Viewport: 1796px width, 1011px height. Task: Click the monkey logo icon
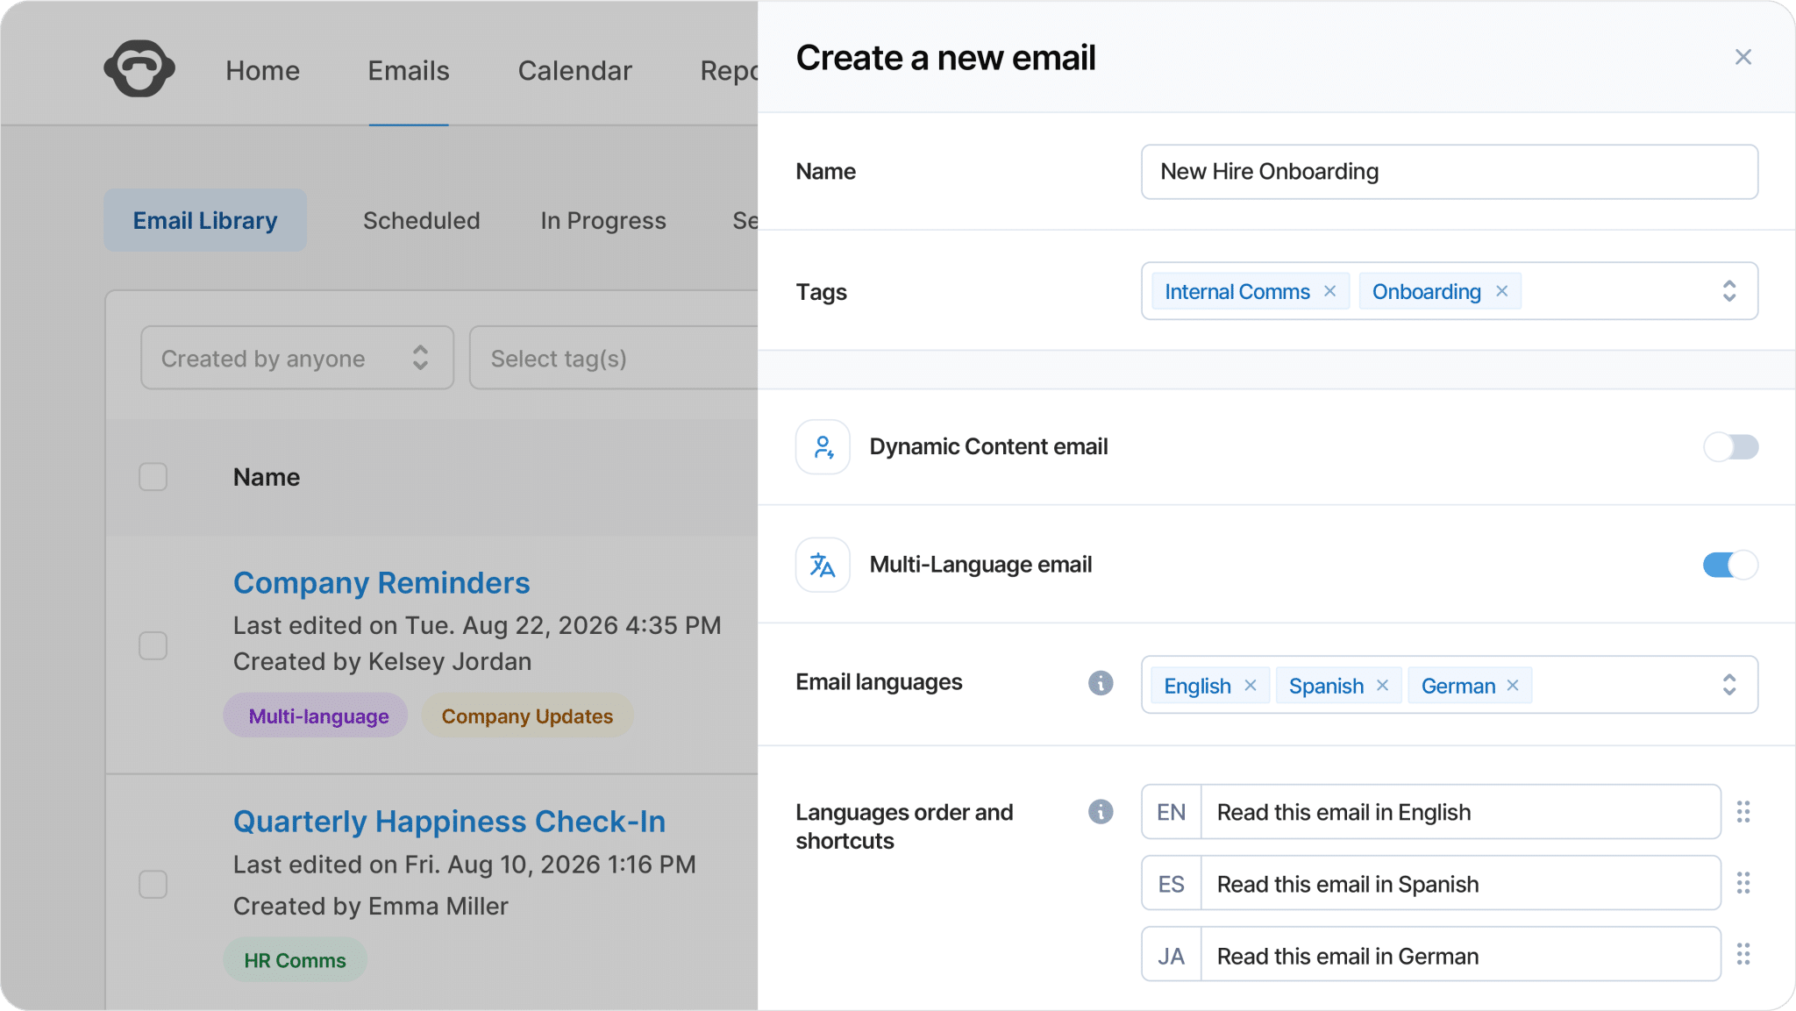[139, 68]
